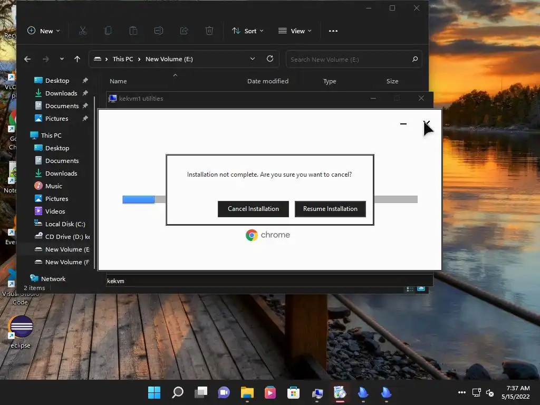Click the search magnifier in Explorer
Image resolution: width=540 pixels, height=405 pixels.
pyautogui.click(x=415, y=59)
